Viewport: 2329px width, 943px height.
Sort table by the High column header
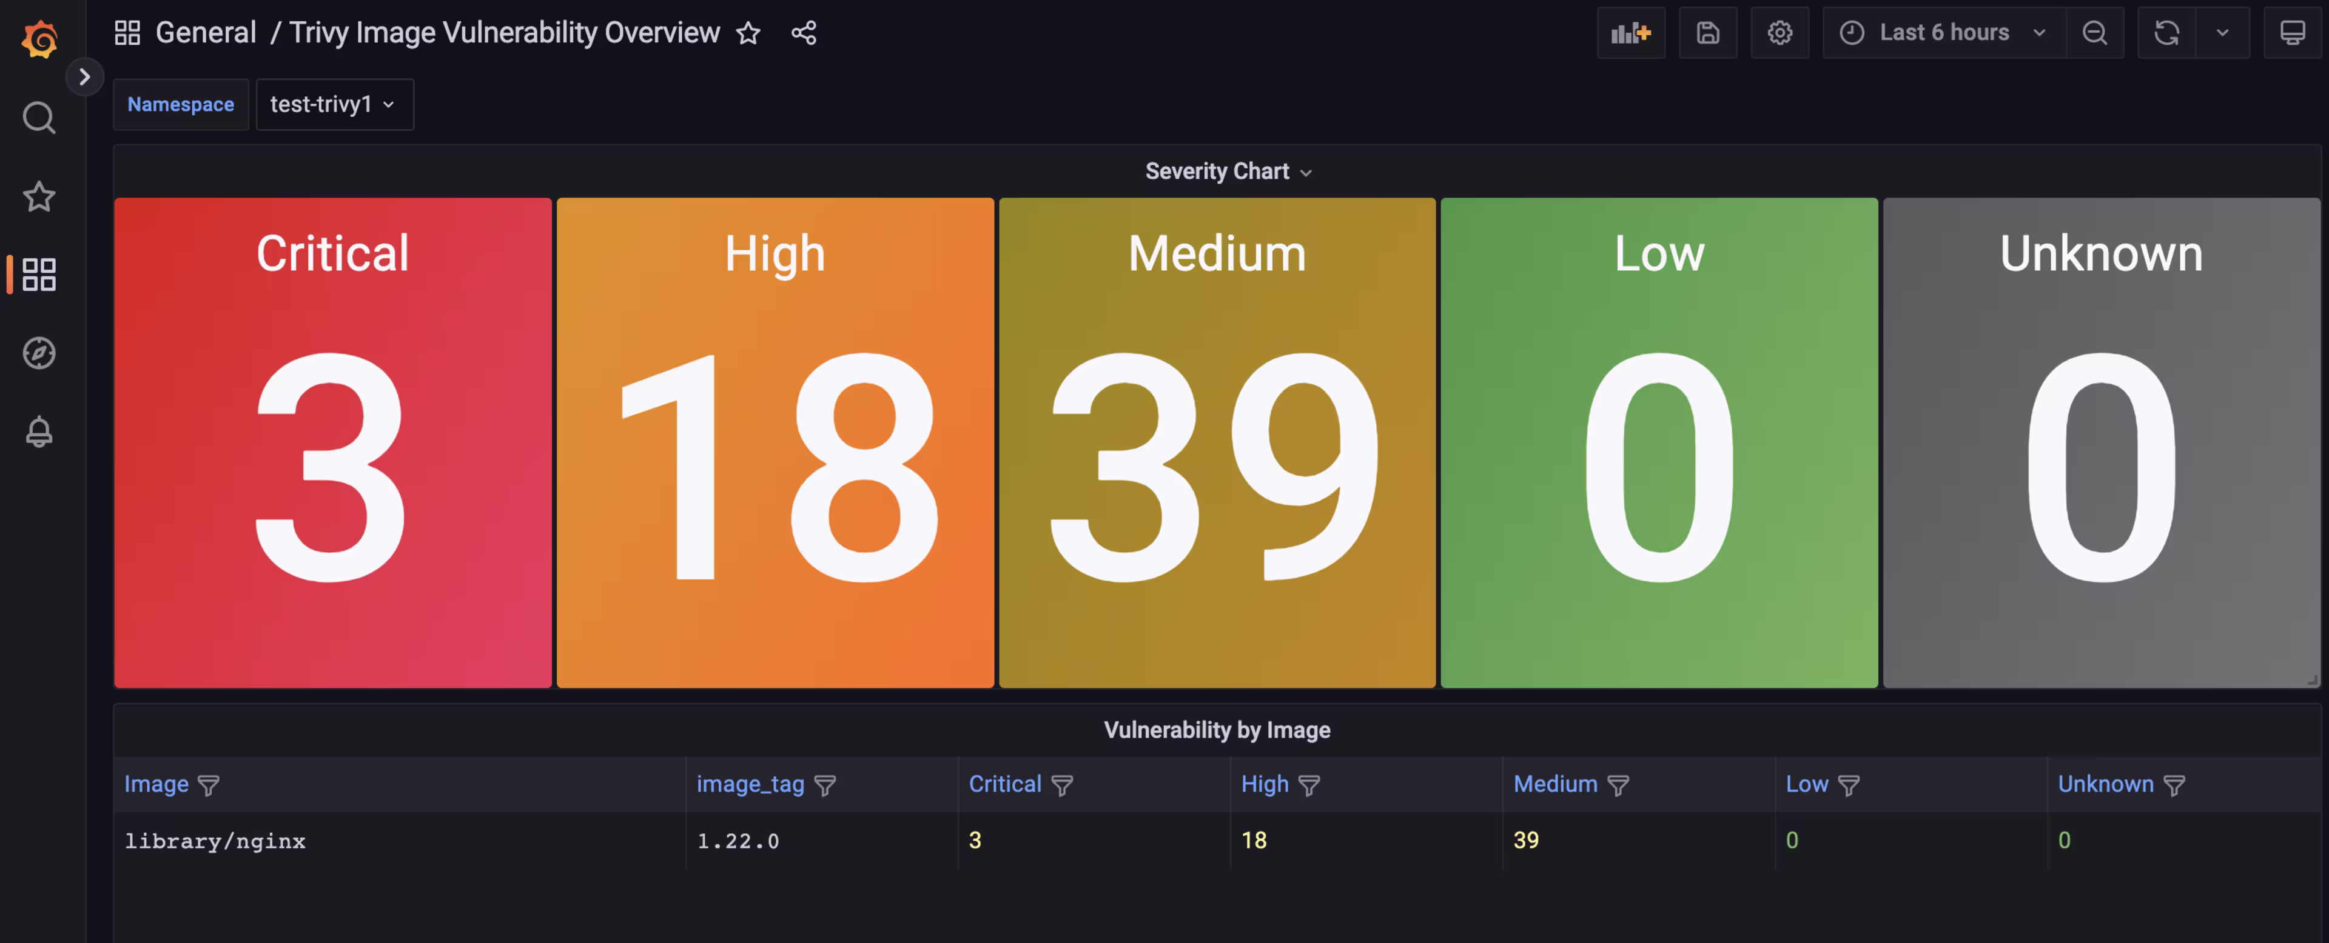(1264, 784)
